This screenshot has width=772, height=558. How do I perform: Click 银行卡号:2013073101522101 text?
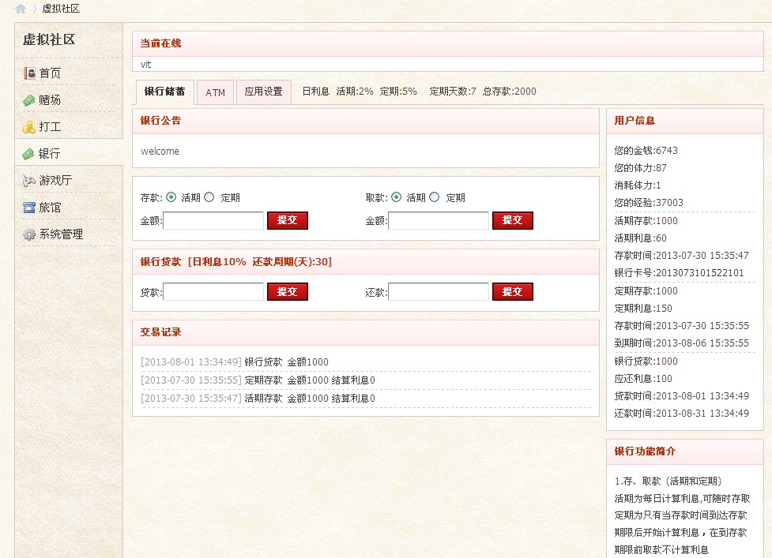click(x=679, y=273)
